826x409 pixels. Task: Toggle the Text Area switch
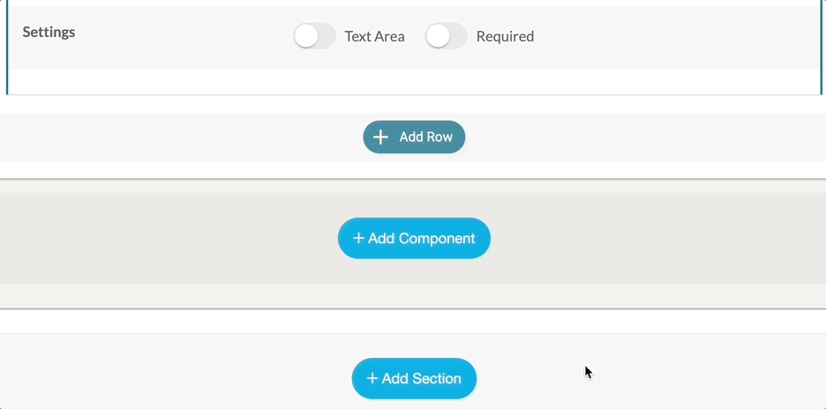coord(314,36)
